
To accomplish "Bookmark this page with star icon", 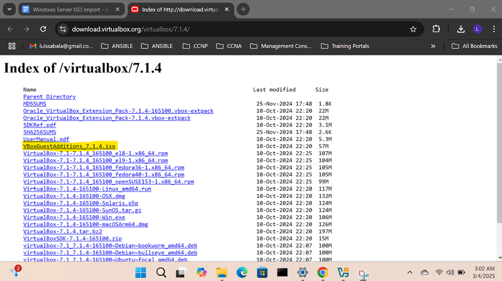I will (413, 29).
